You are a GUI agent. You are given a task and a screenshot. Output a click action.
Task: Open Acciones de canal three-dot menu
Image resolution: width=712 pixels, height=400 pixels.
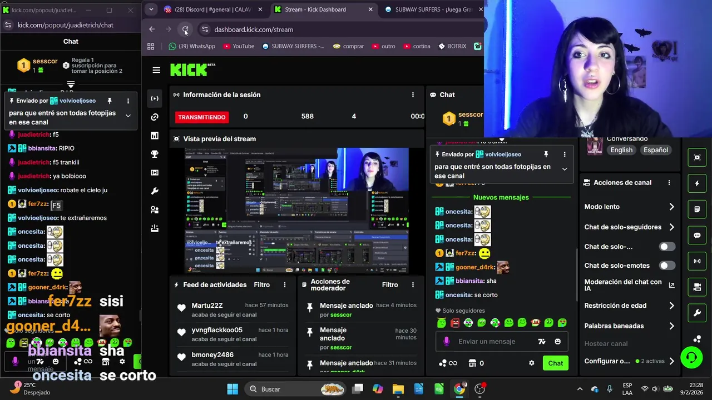click(669, 183)
